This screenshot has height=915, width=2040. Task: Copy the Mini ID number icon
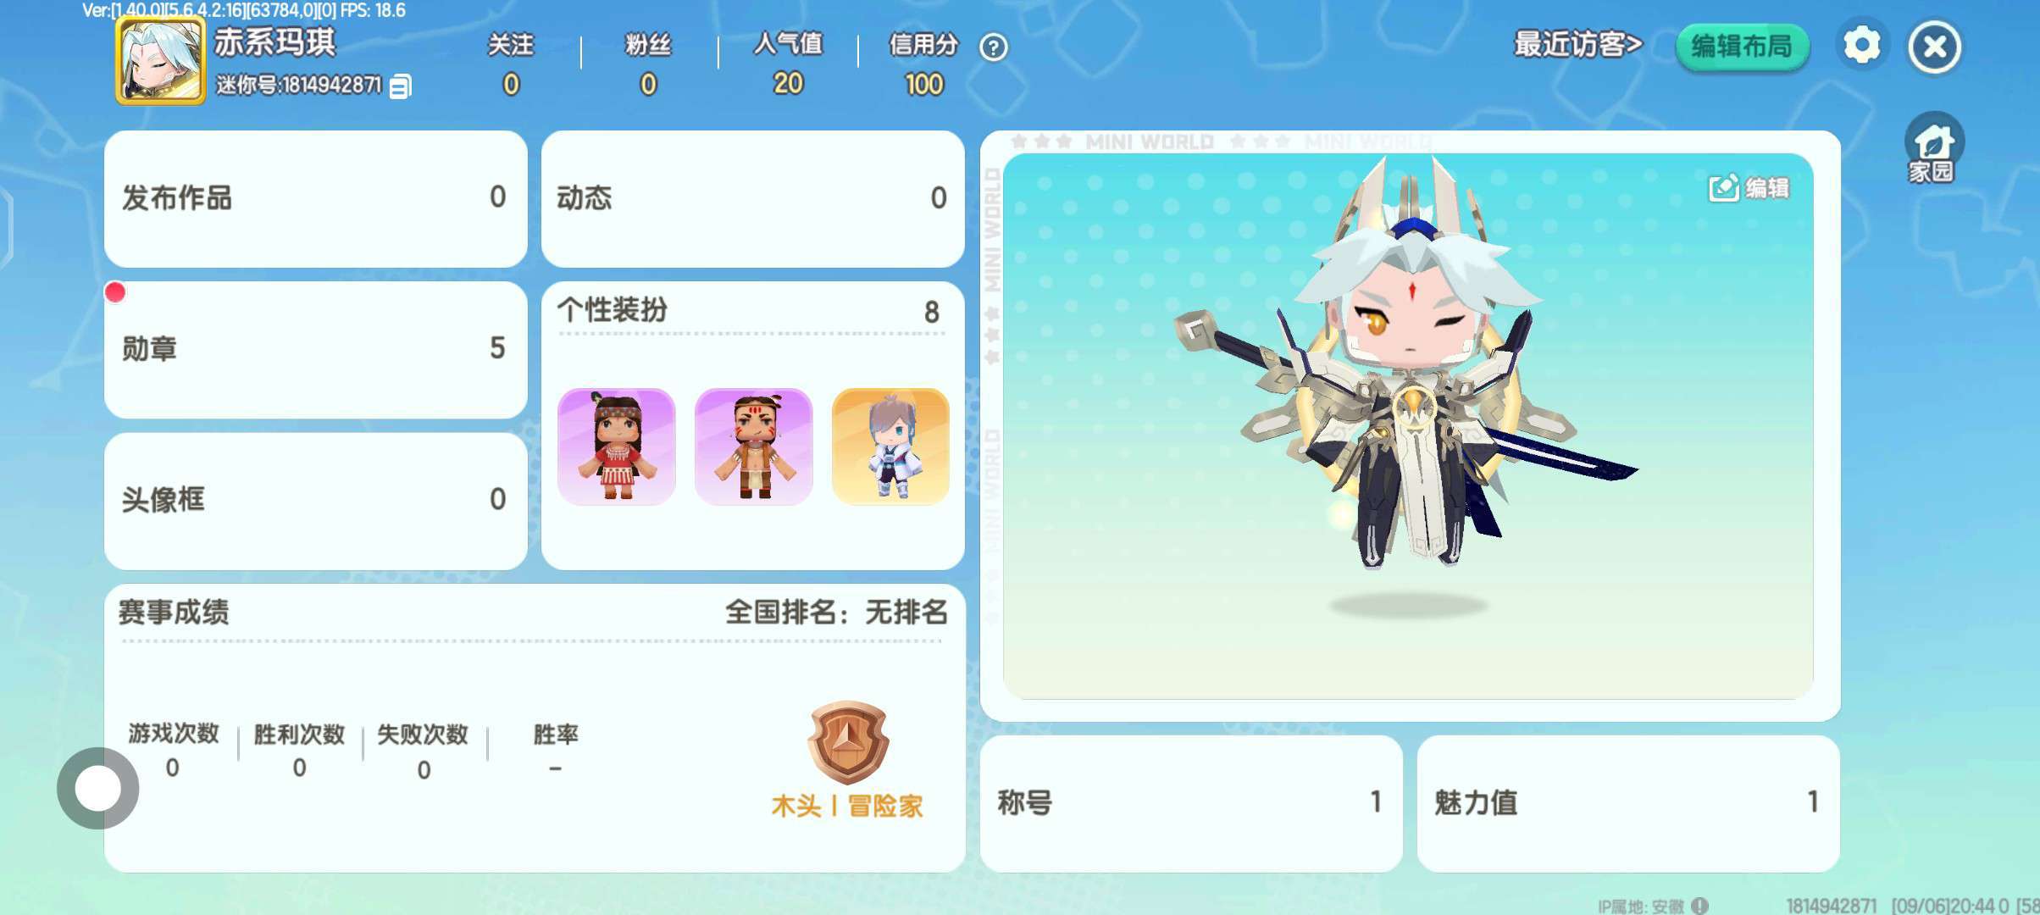pyautogui.click(x=401, y=86)
